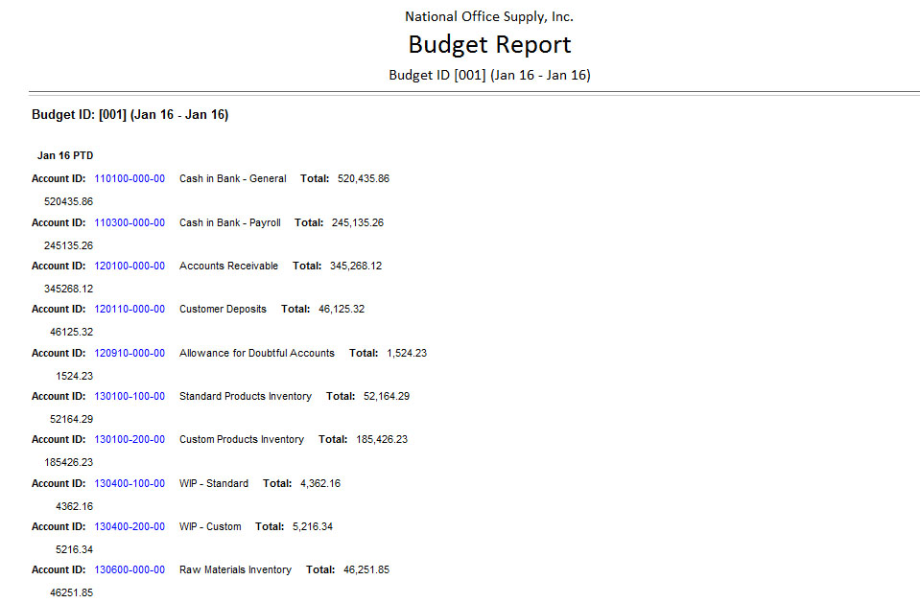Click the 120100-000-00 account ID link
Image resolution: width=920 pixels, height=603 pixels.
[130, 266]
